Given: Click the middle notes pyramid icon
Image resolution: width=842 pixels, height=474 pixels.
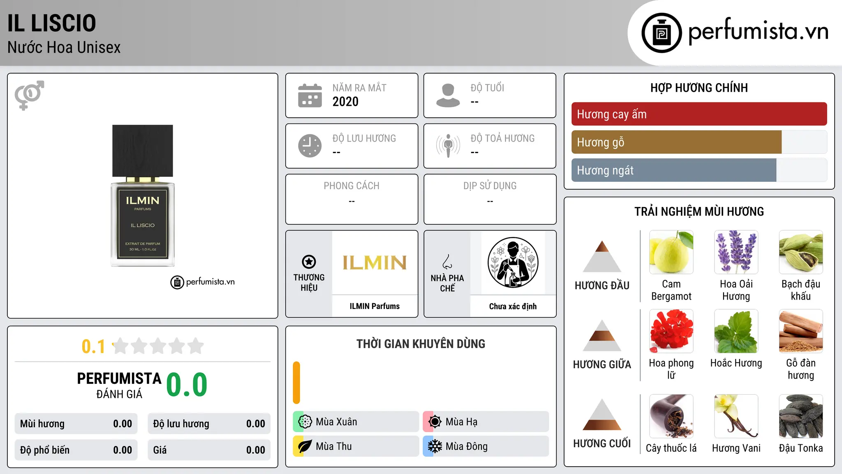Looking at the screenshot, I should click(602, 335).
